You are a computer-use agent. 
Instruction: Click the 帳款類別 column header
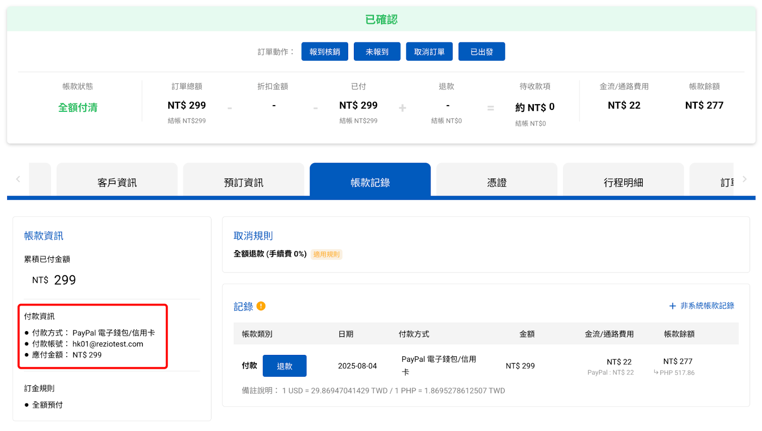pos(257,334)
